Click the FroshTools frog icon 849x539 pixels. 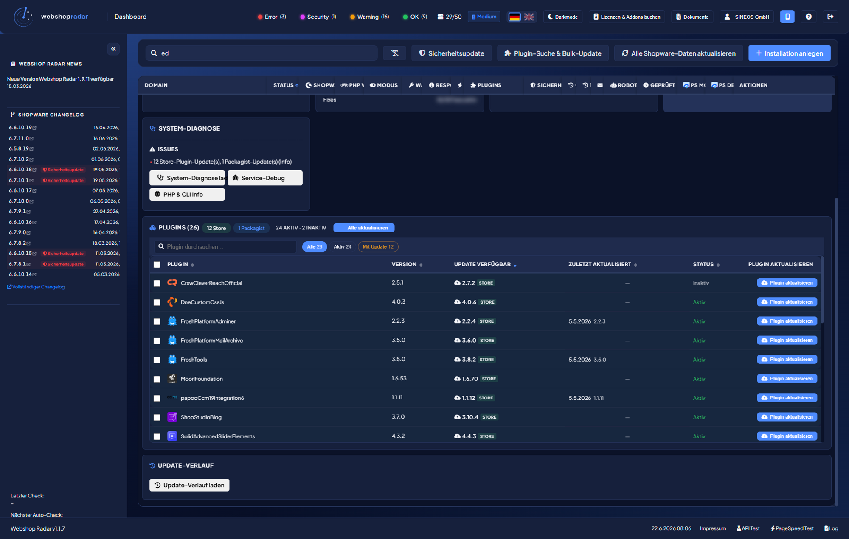[x=172, y=360]
